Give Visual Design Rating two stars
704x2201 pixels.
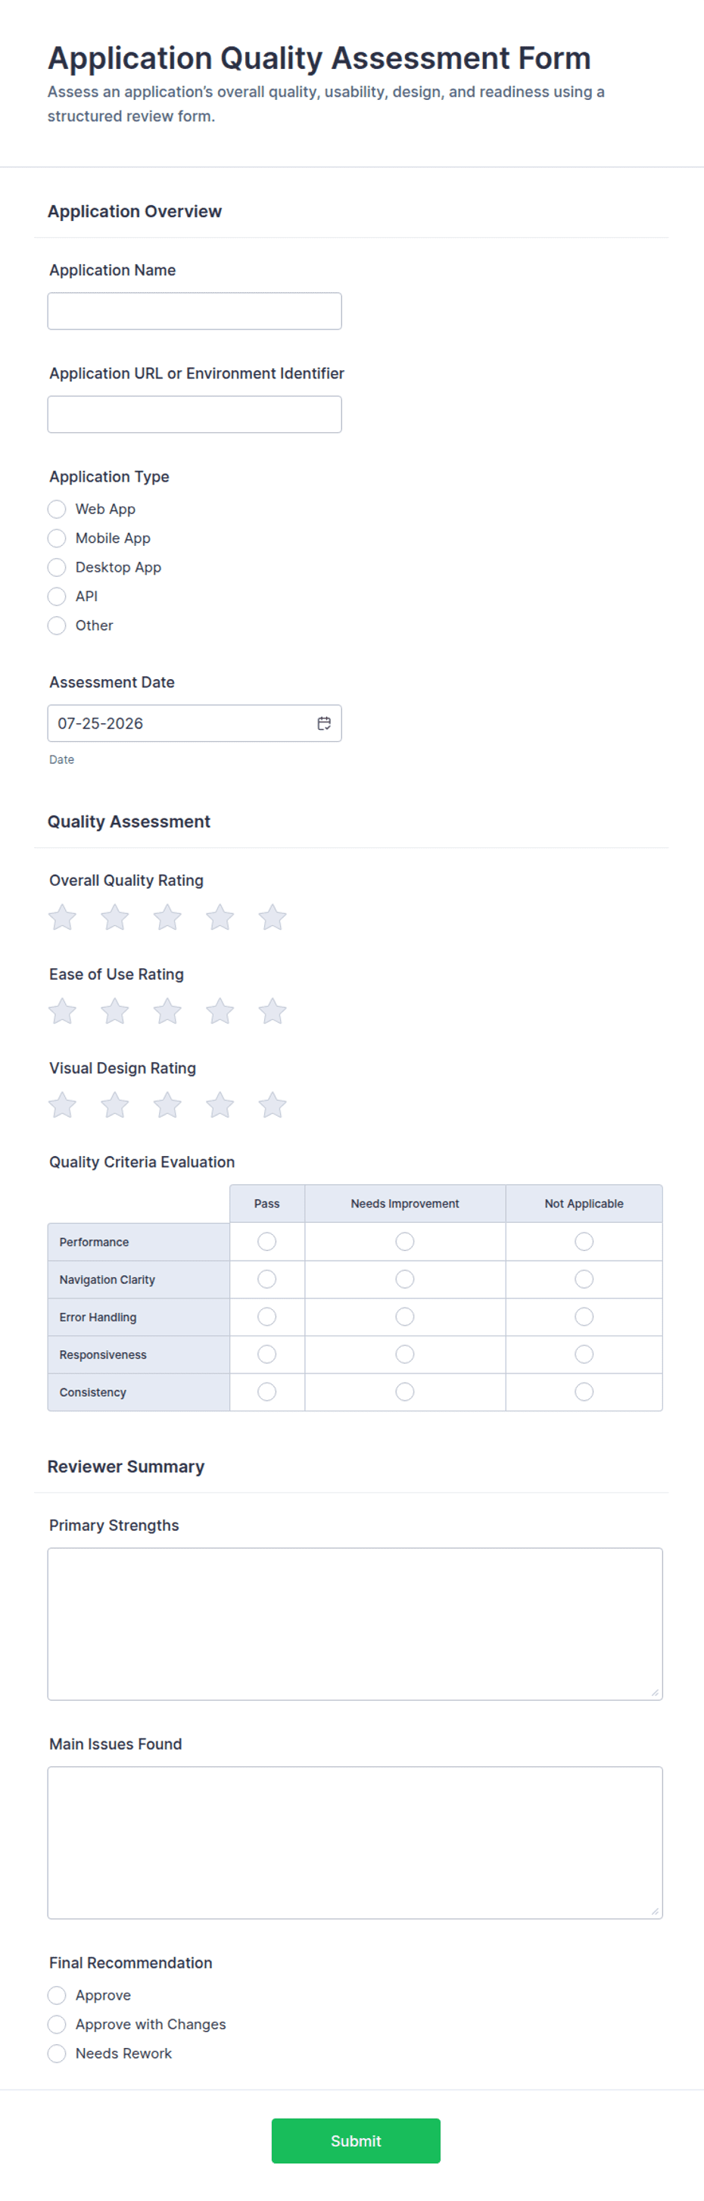[x=114, y=1105]
